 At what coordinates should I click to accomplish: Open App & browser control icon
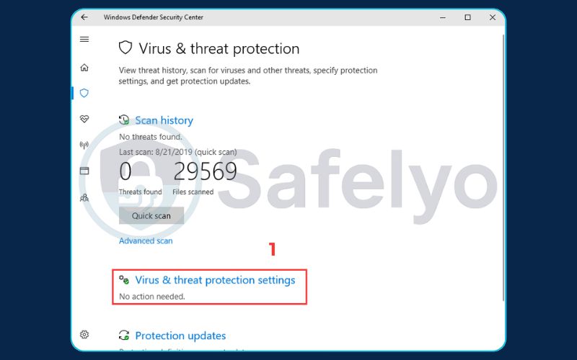click(x=84, y=171)
